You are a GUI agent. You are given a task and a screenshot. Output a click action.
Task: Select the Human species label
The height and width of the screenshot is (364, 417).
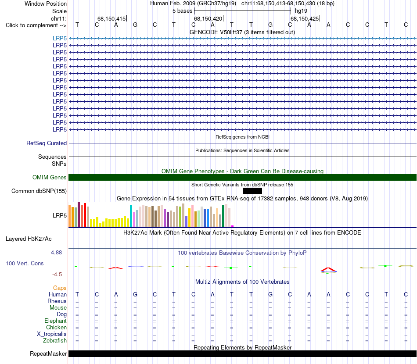pos(58,294)
